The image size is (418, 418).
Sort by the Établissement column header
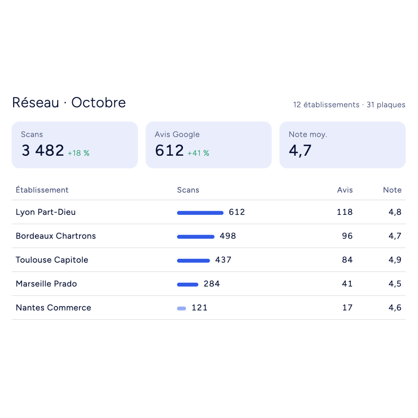(x=42, y=190)
